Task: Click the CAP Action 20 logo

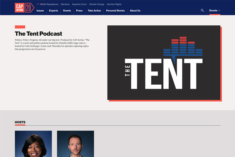Action: click(x=24, y=8)
